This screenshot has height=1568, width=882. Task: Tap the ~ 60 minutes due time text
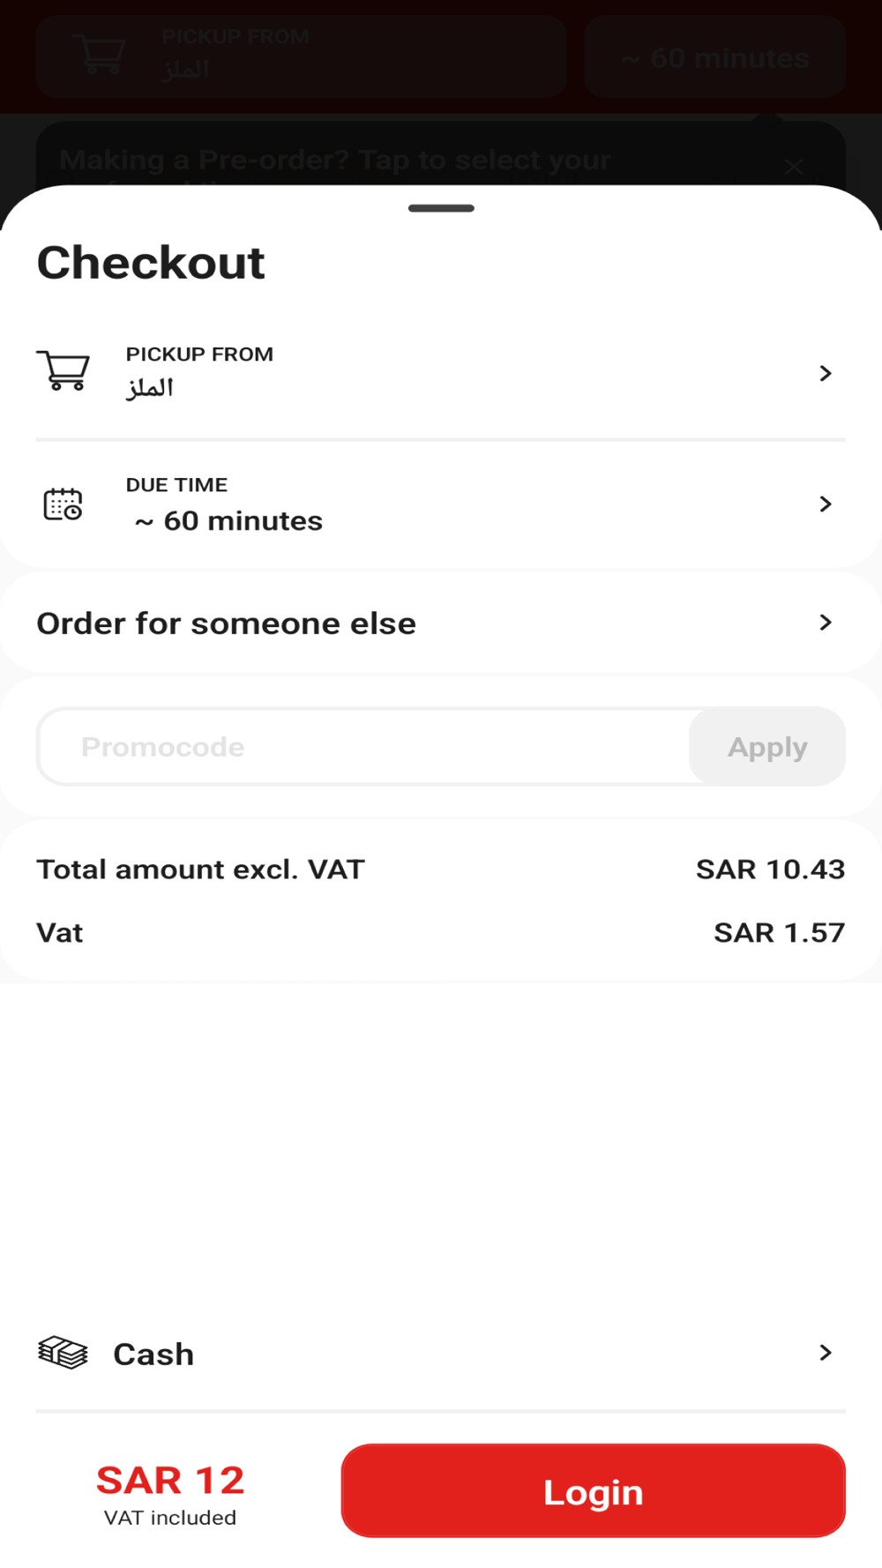228,521
